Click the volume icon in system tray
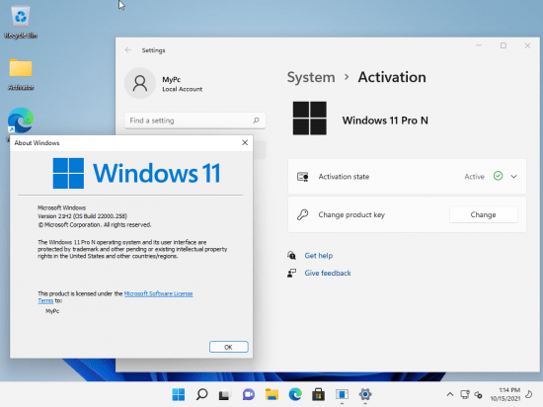 (x=478, y=394)
